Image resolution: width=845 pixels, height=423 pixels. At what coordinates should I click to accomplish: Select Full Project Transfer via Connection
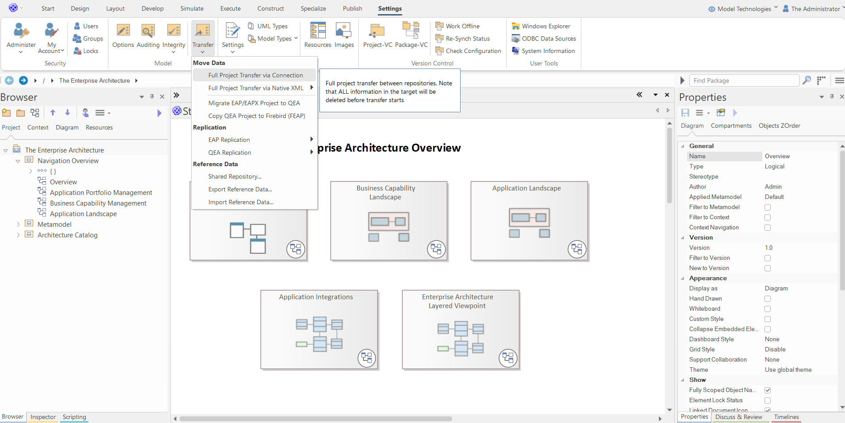click(255, 75)
